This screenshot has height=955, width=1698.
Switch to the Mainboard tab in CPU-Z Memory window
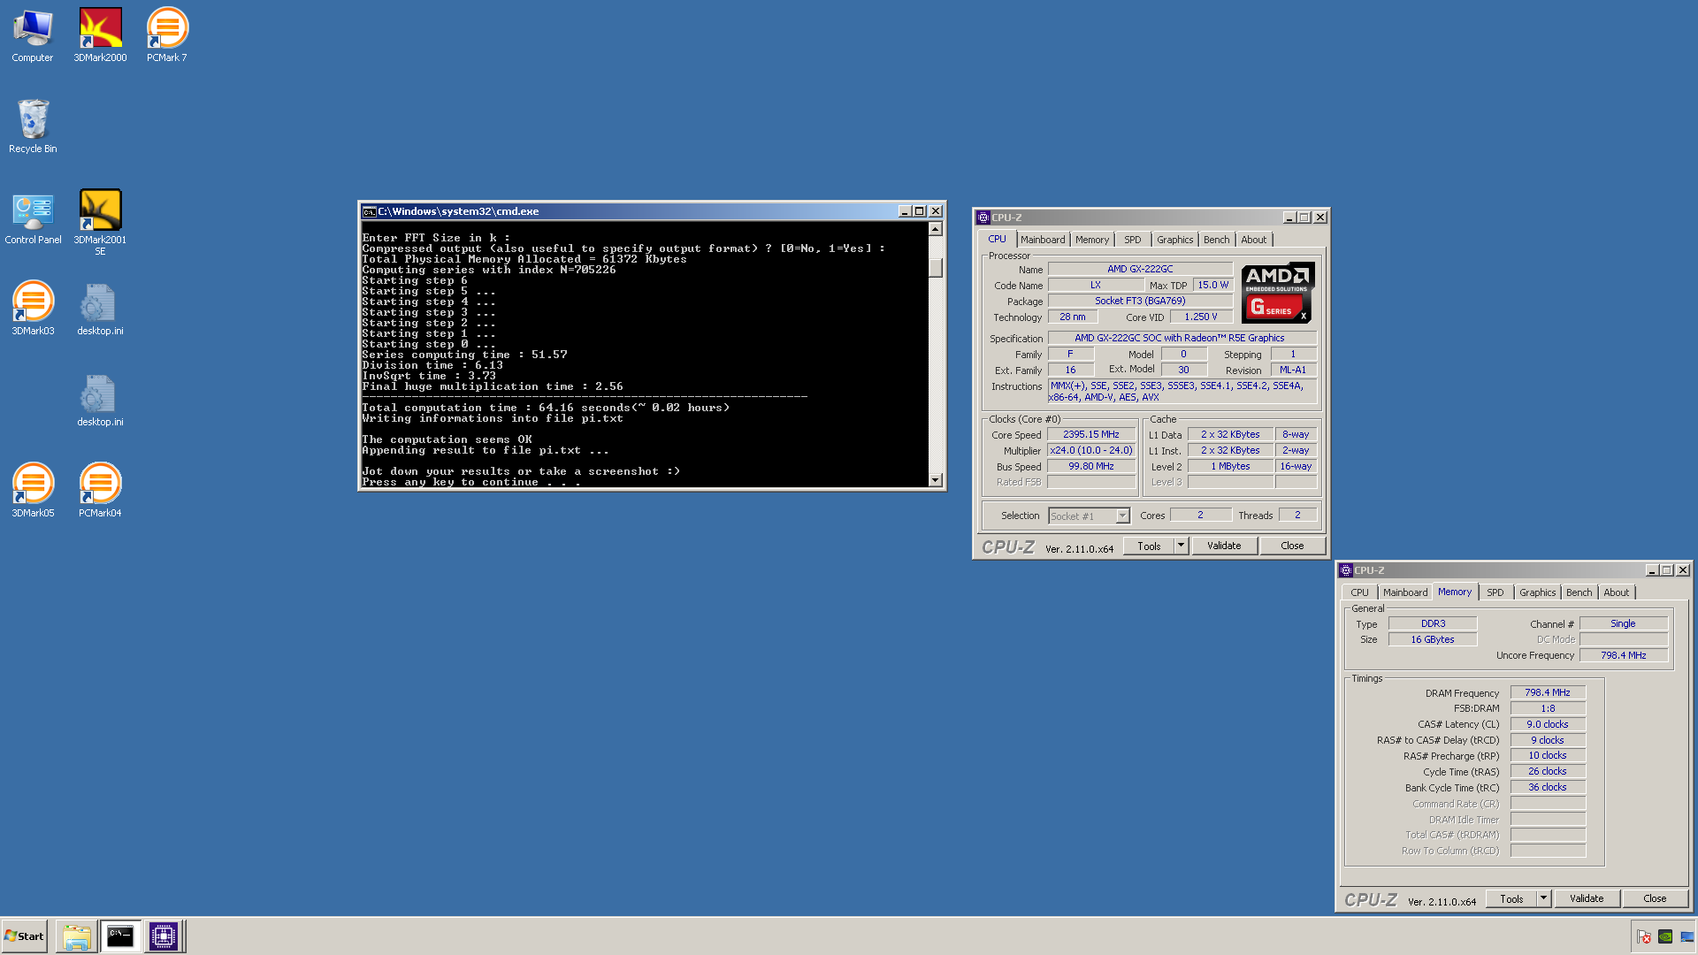click(1405, 592)
